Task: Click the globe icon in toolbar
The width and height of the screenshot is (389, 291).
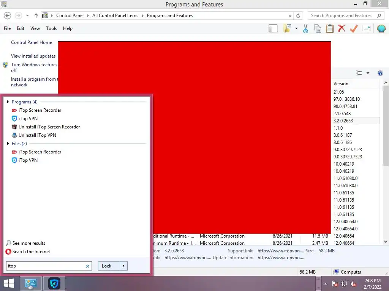Action: [381, 28]
